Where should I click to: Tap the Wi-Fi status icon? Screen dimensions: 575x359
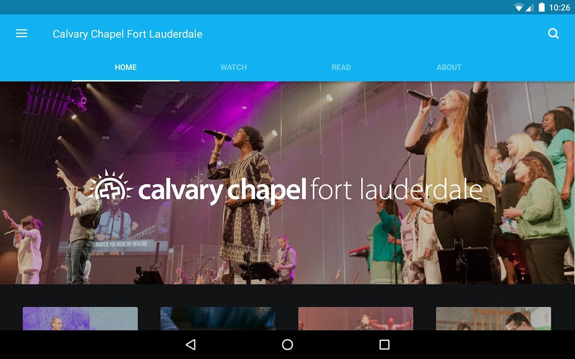[x=519, y=7]
